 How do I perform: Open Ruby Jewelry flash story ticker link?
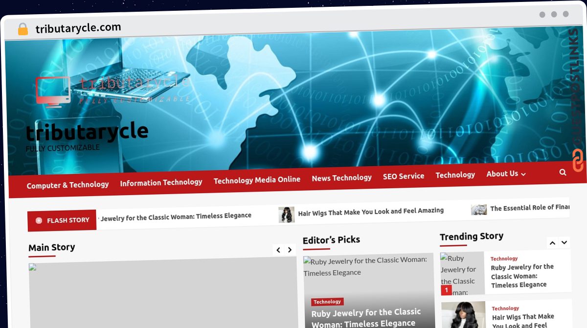pos(176,216)
